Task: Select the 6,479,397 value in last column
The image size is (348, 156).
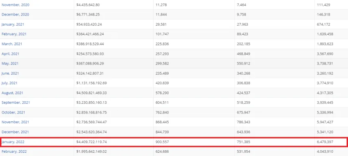Action: [x=325, y=142]
